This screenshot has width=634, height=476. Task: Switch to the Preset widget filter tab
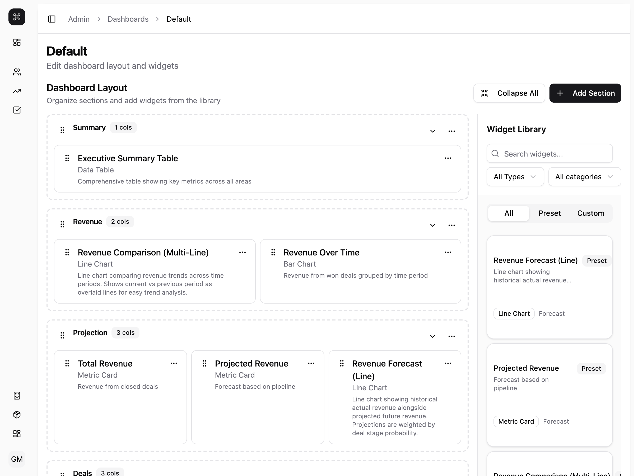coord(549,213)
